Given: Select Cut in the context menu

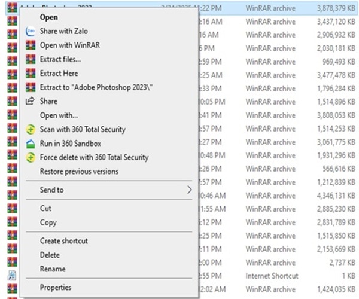Looking at the screenshot, I should coord(45,209).
